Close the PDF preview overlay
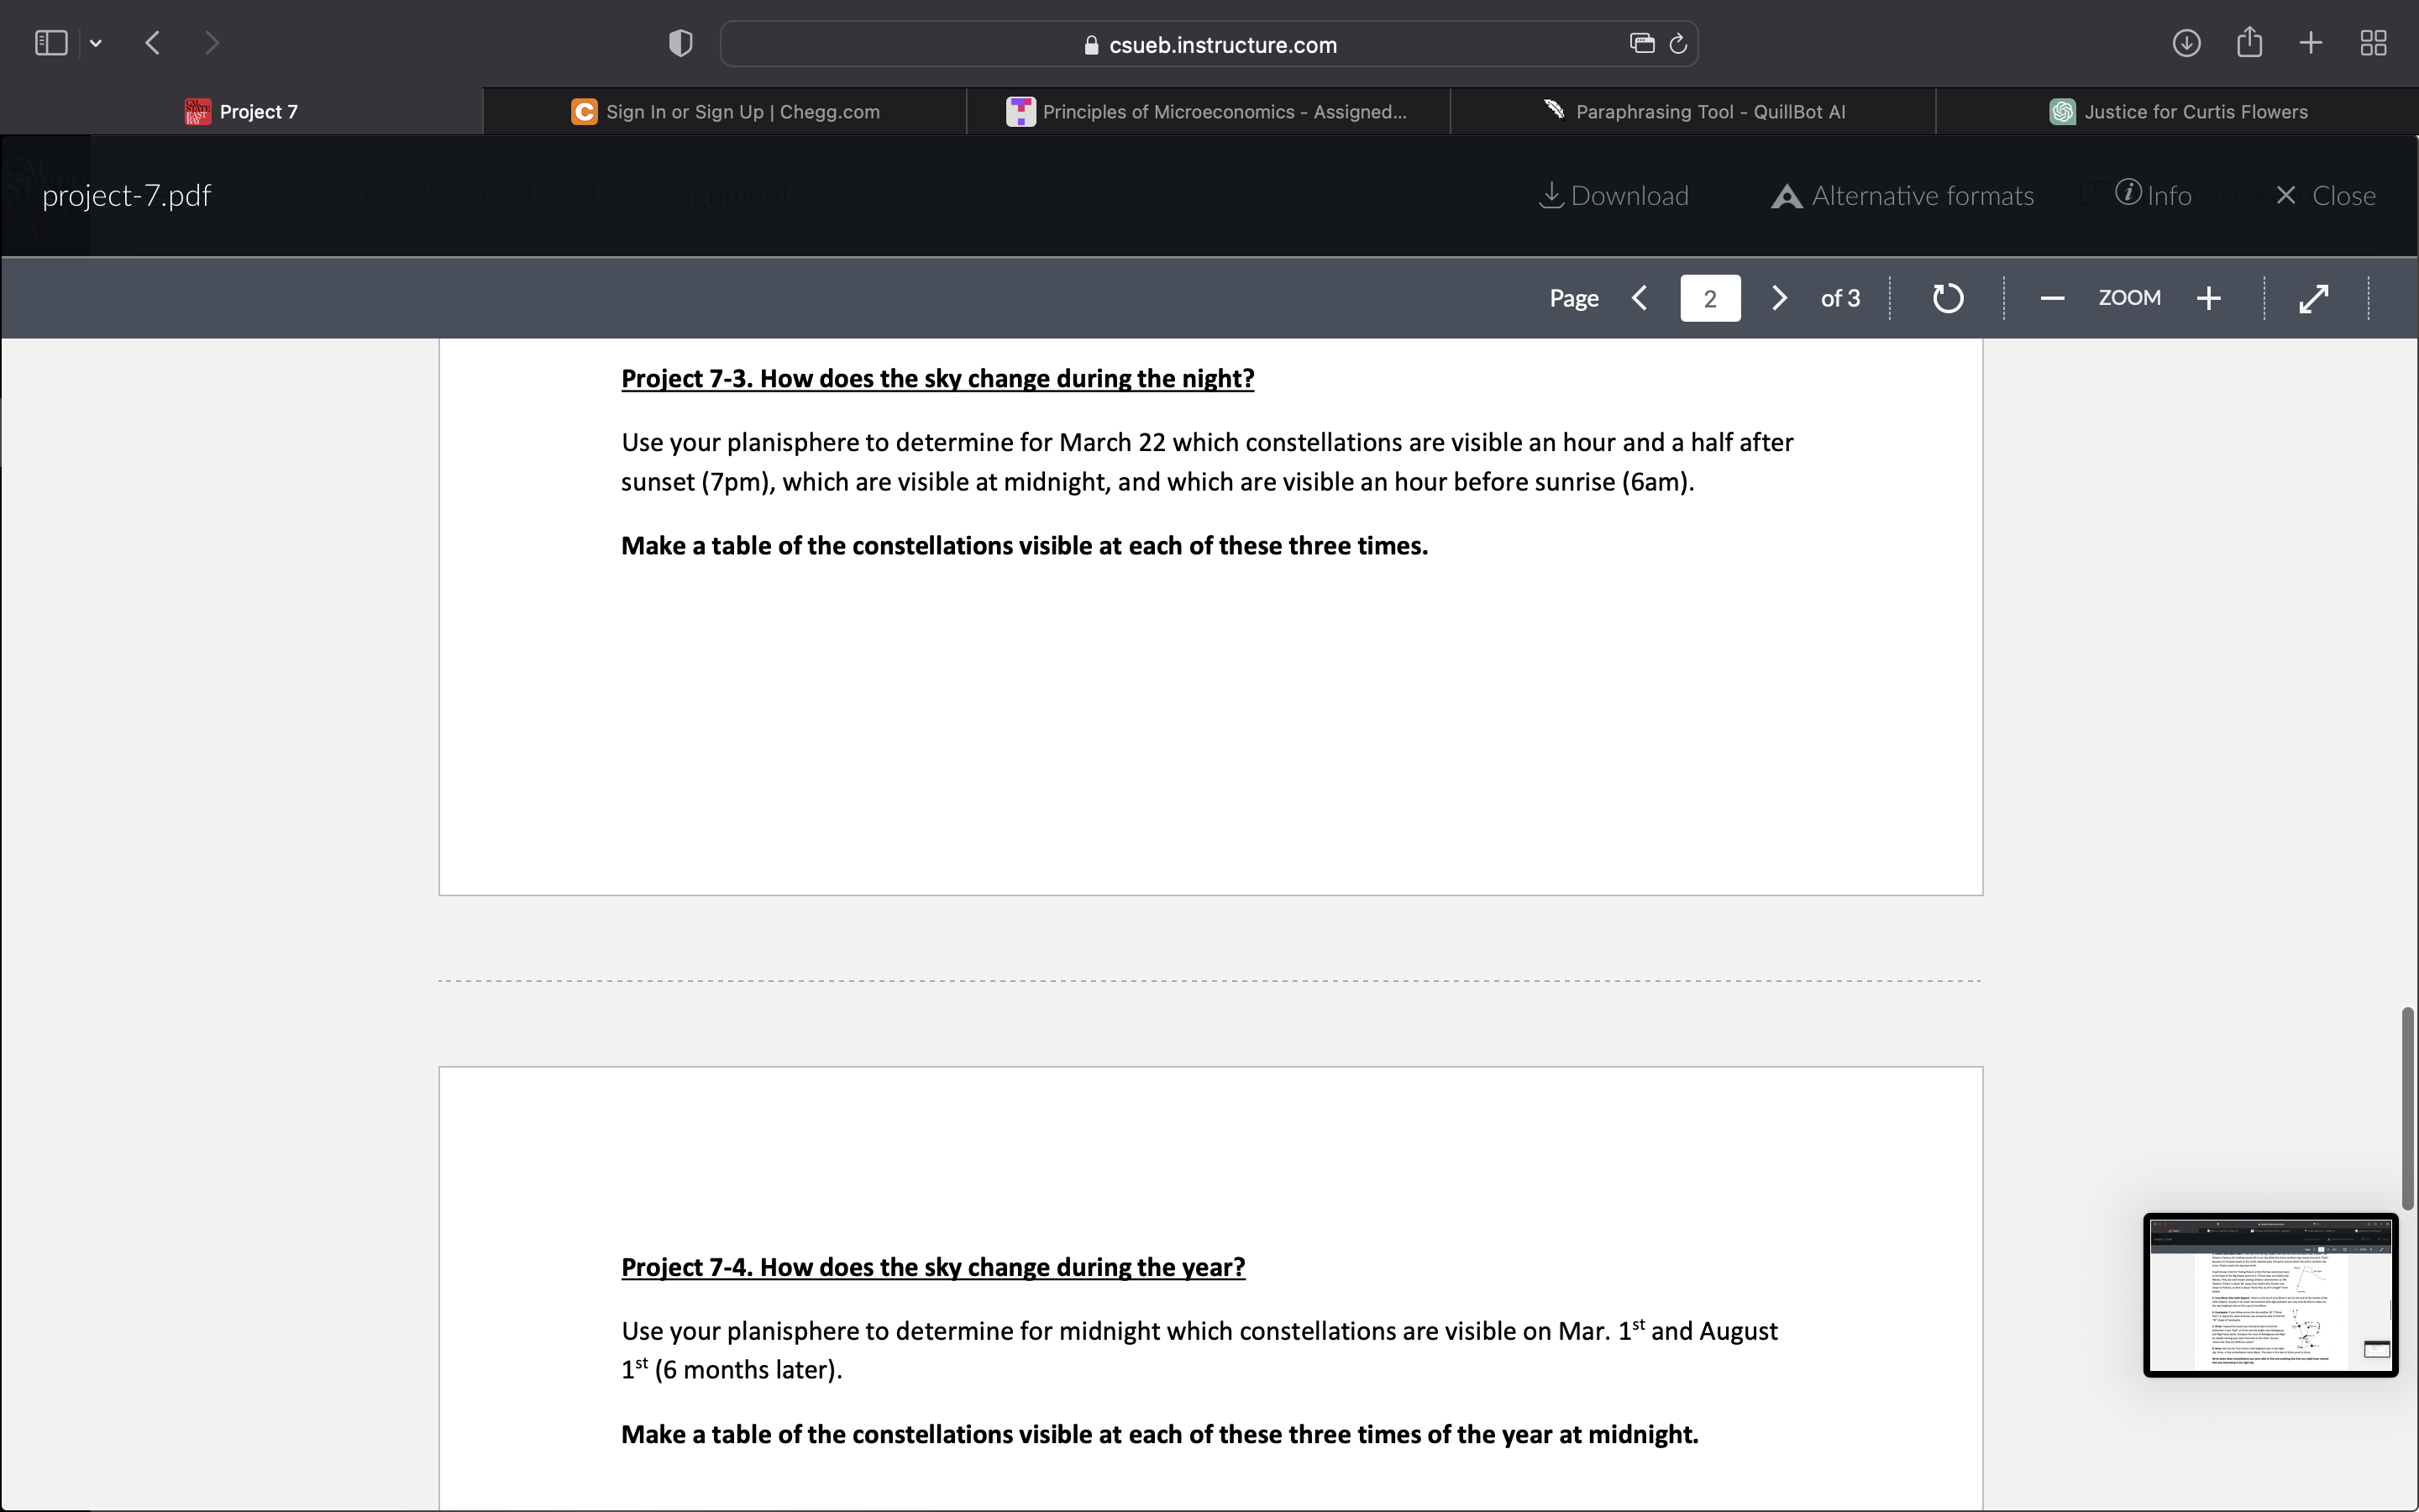 click(2325, 196)
